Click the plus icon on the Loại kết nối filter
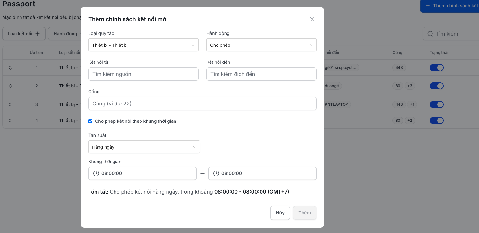This screenshot has width=479, height=233. pos(38,33)
